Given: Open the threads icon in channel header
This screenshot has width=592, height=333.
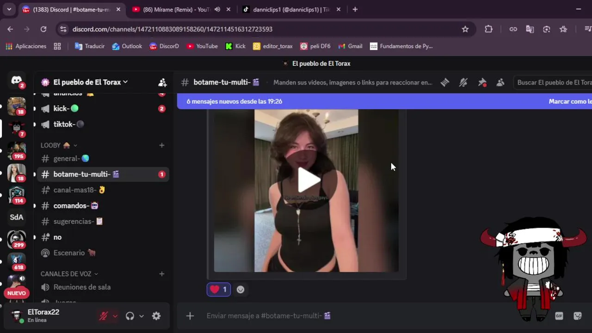Looking at the screenshot, I should [x=445, y=82].
